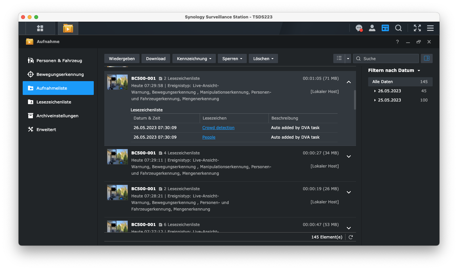Expand the 26.05.2023 date filter
458x270 pixels.
[375, 91]
